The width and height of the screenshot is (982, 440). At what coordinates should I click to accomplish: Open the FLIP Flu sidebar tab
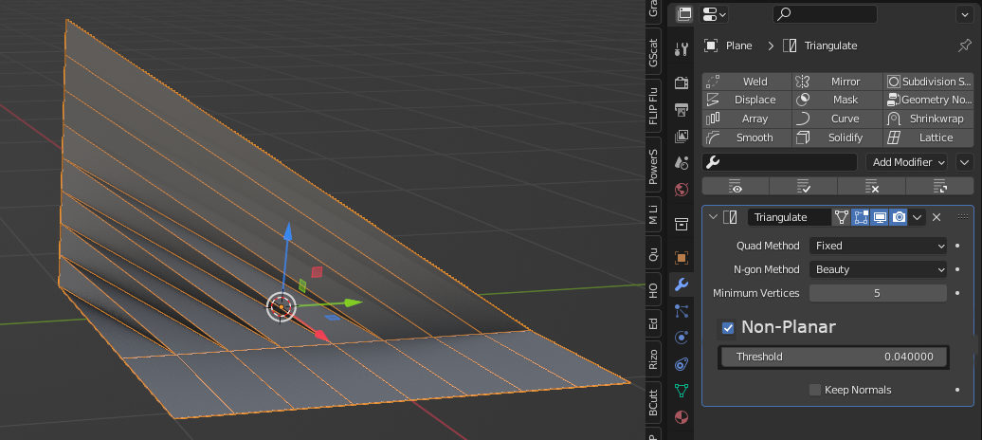(653, 106)
